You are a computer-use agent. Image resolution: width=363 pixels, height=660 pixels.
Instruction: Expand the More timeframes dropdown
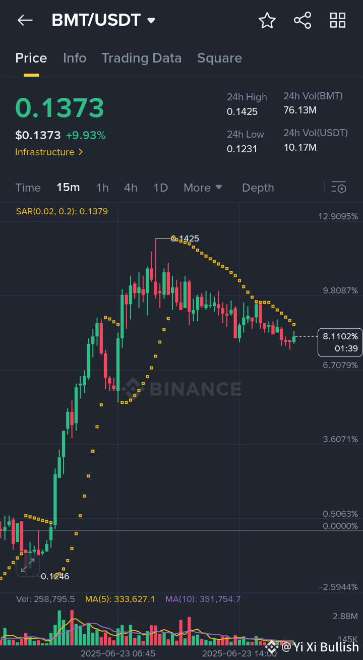click(203, 187)
